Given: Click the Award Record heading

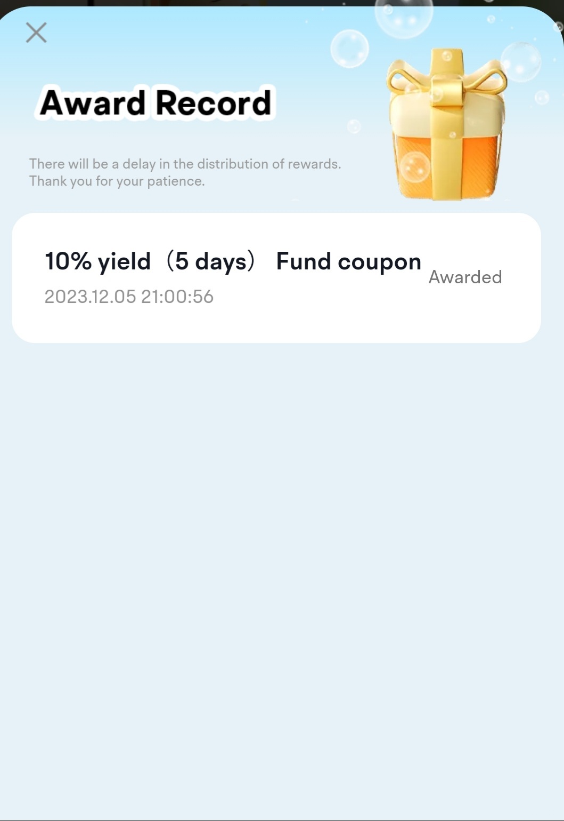Looking at the screenshot, I should click(x=156, y=102).
